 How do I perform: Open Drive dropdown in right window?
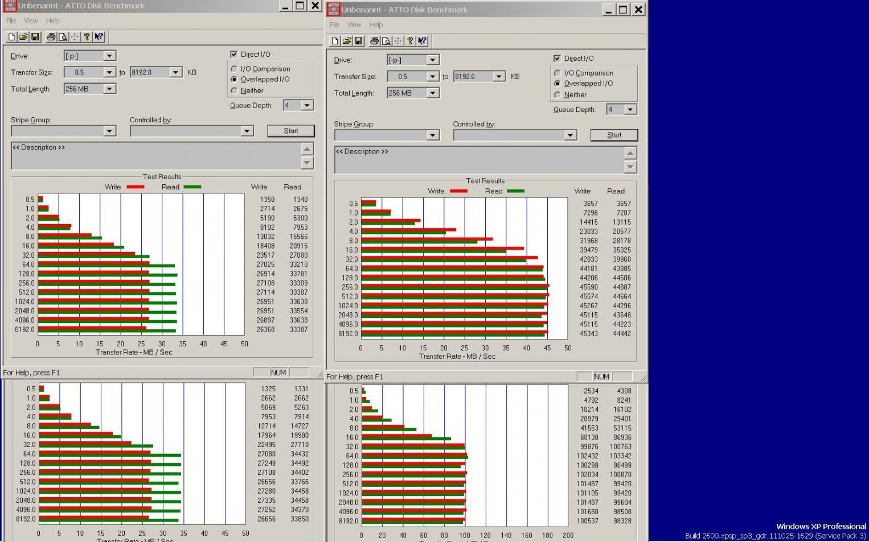click(x=433, y=60)
